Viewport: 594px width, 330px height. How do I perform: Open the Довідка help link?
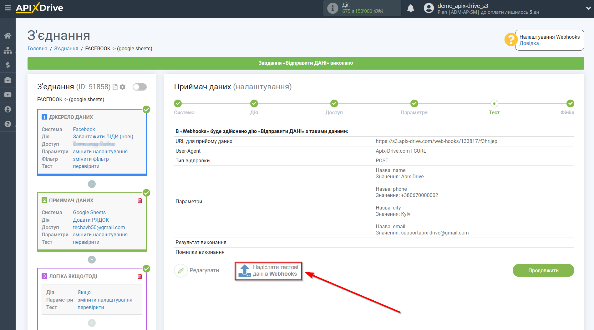(x=529, y=43)
